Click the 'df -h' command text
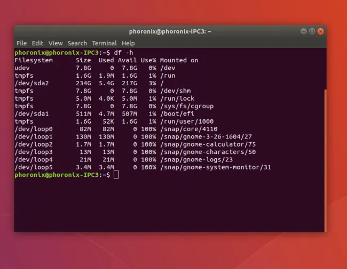This screenshot has height=269, width=347. [x=123, y=53]
